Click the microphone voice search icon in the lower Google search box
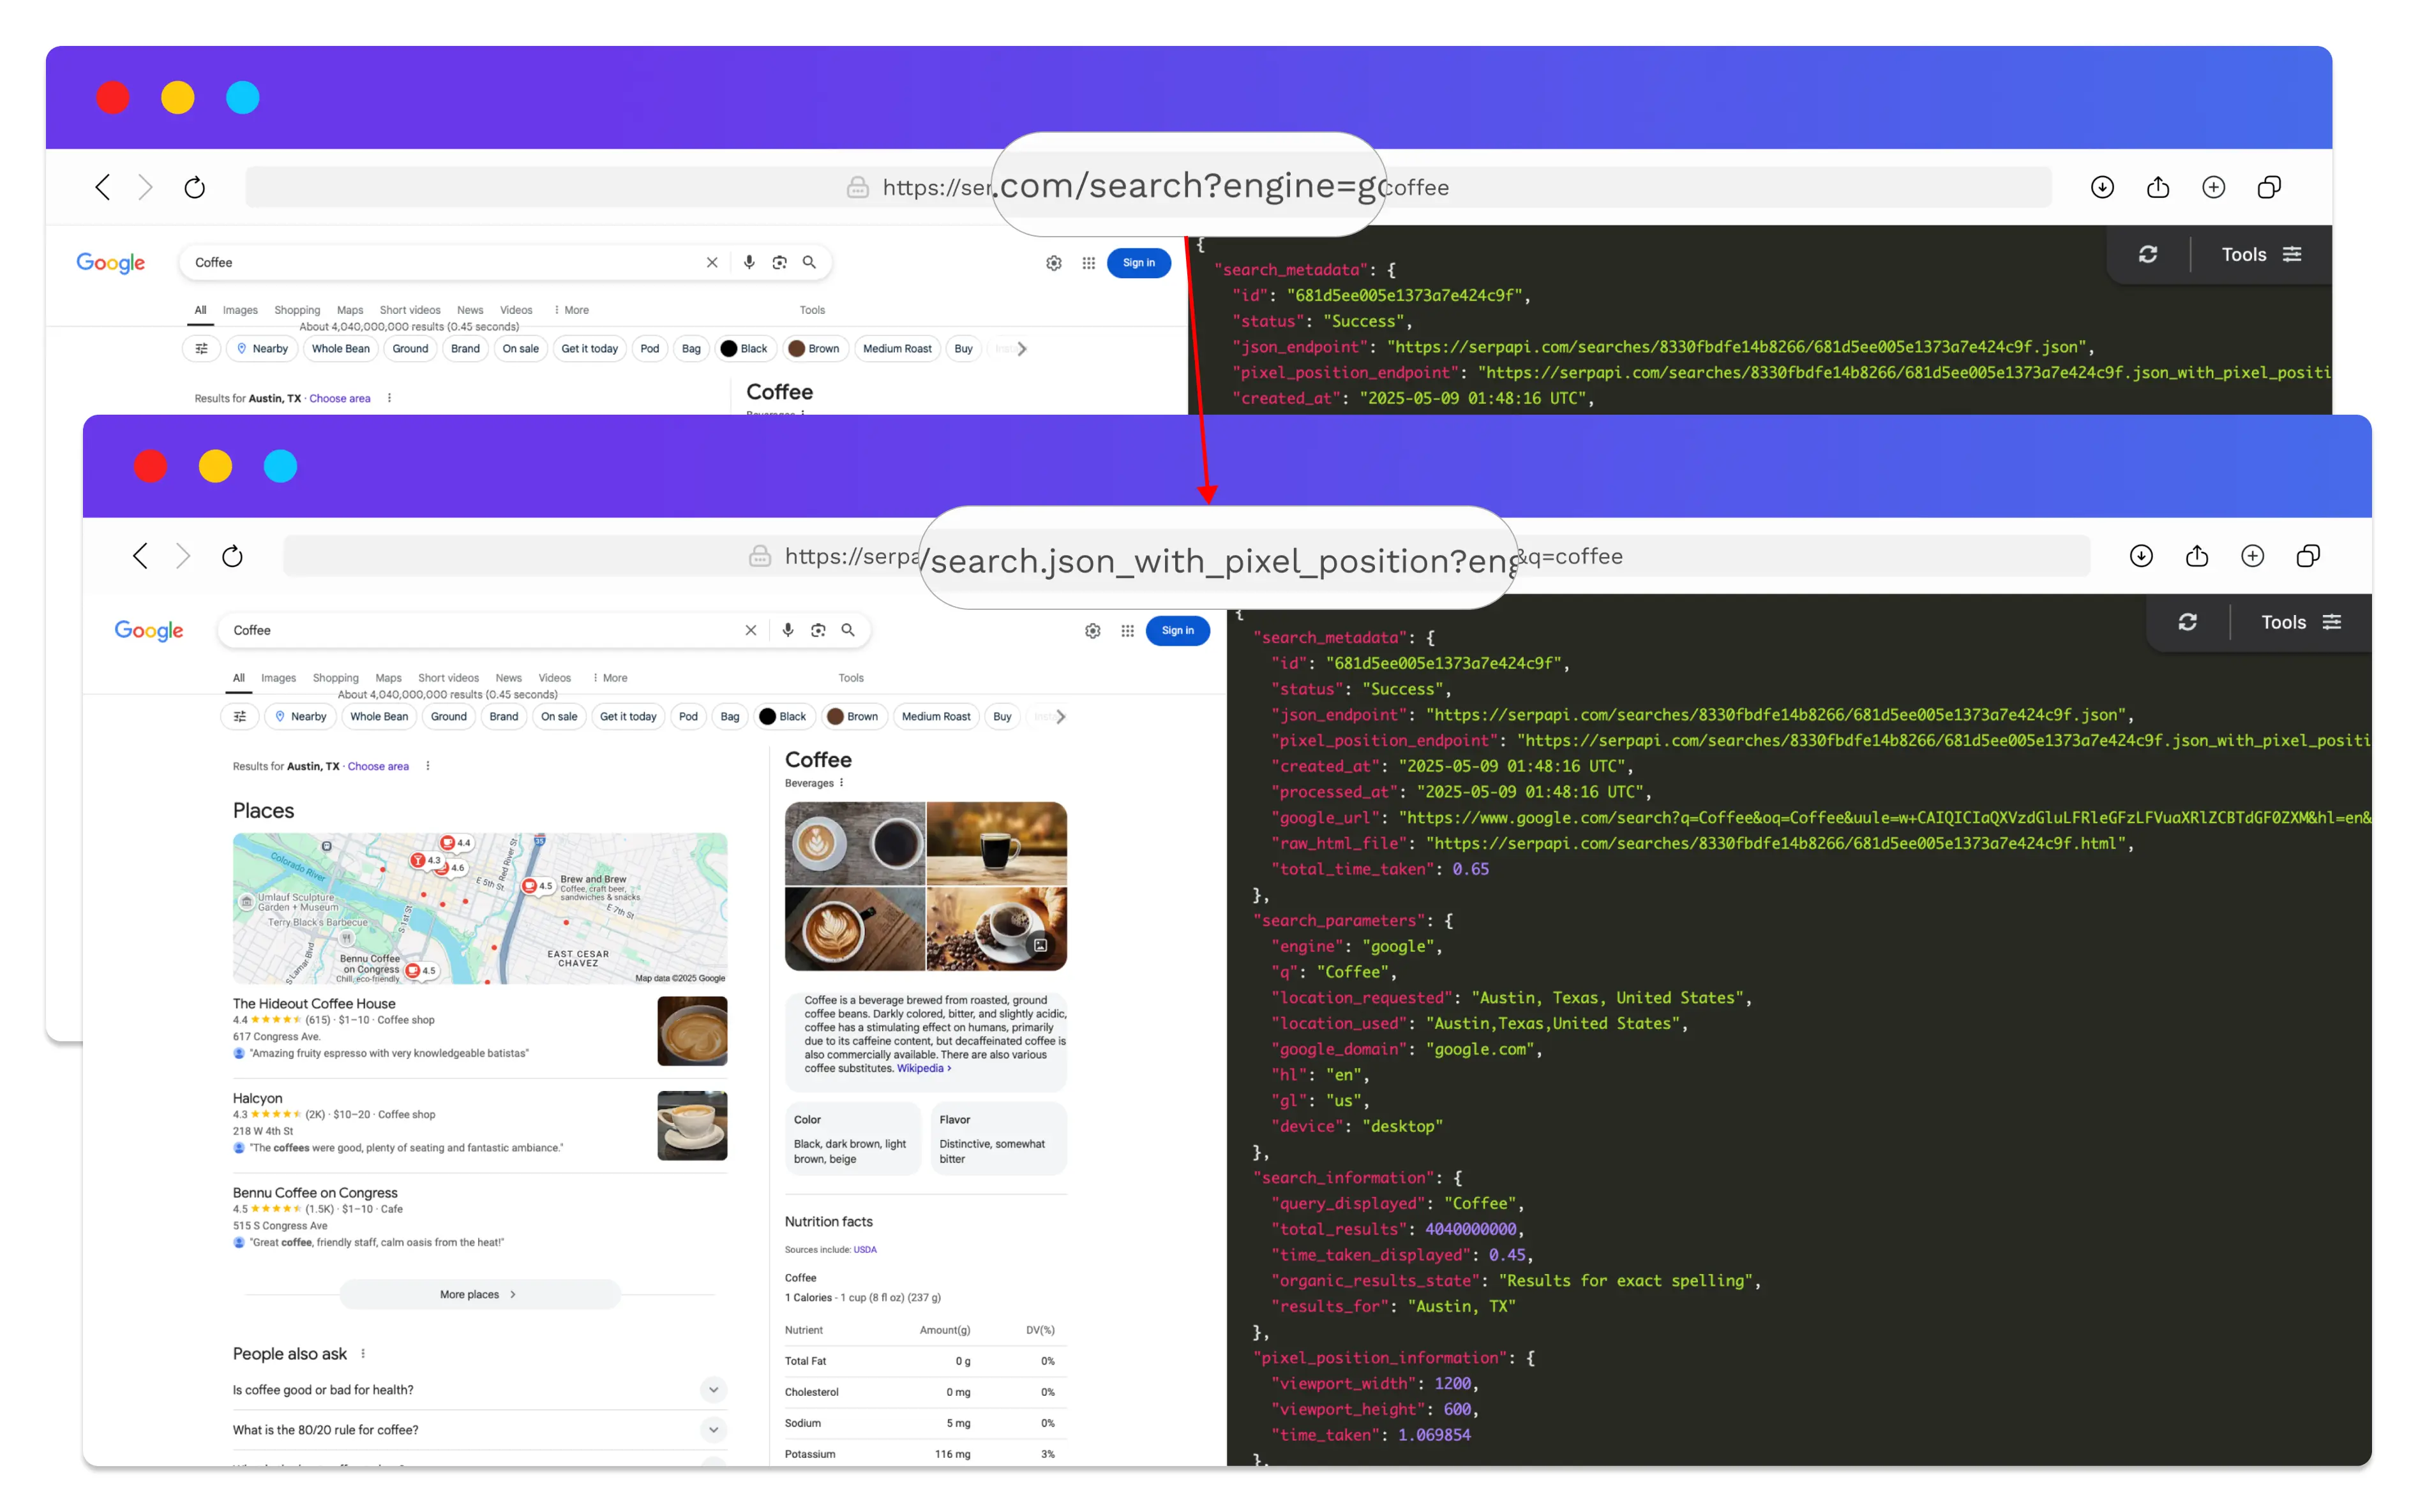Screen dimensions: 2418x1512 (x=787, y=630)
